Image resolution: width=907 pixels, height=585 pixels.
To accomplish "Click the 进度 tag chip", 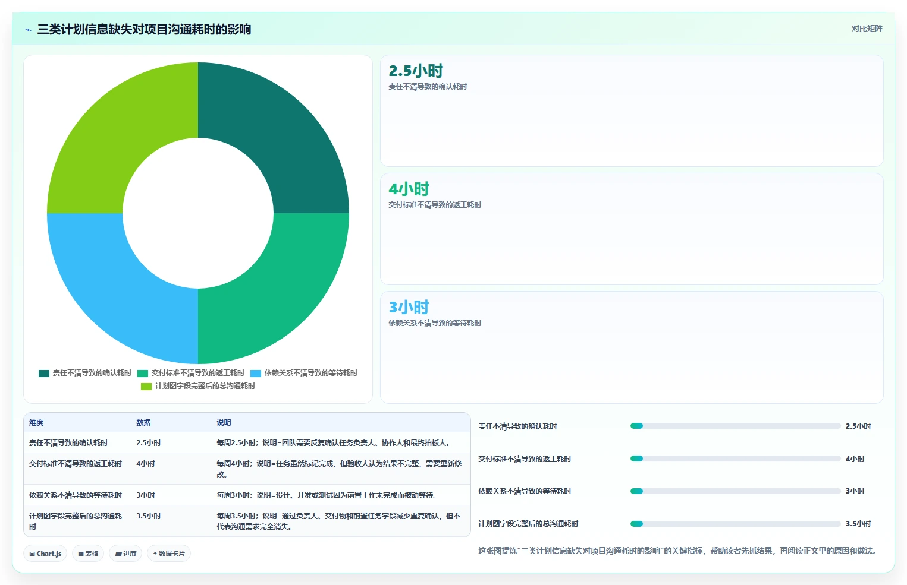I will point(125,554).
